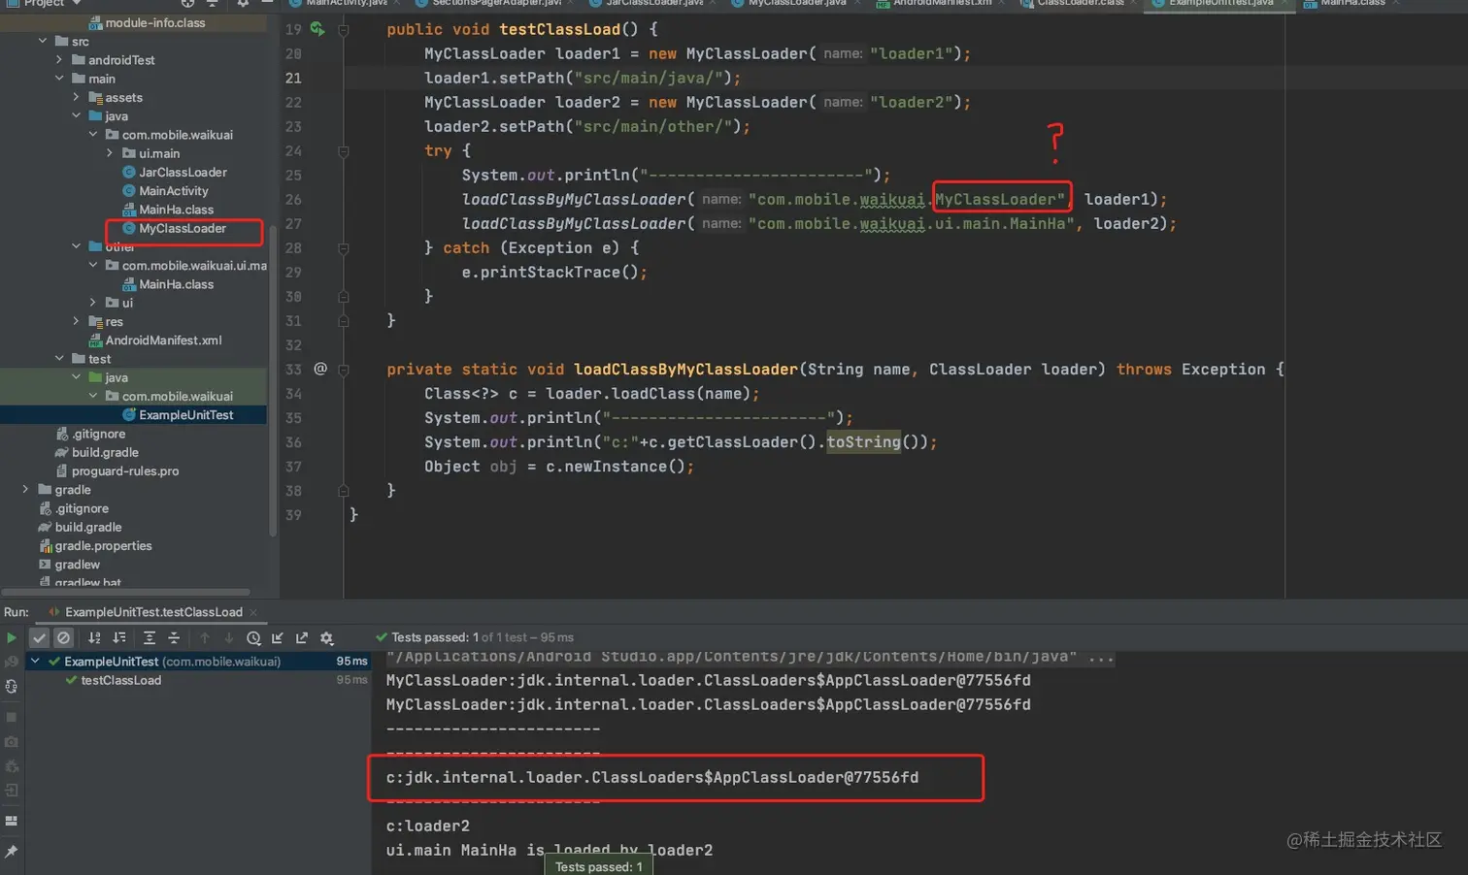This screenshot has height=875, width=1468.
Task: Rerun the test with the green play button
Action: click(12, 637)
